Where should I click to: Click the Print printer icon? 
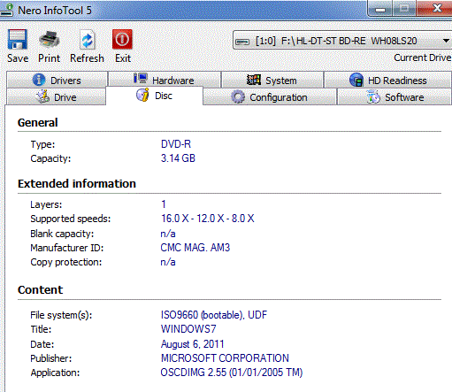coord(50,39)
